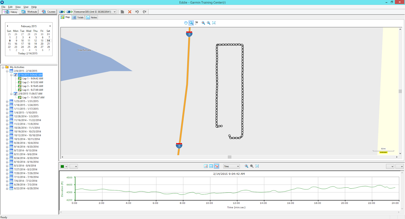405x219 pixels.
Task: Select Lap 1 - 9:04:42 AM
Action: (x=33, y=79)
